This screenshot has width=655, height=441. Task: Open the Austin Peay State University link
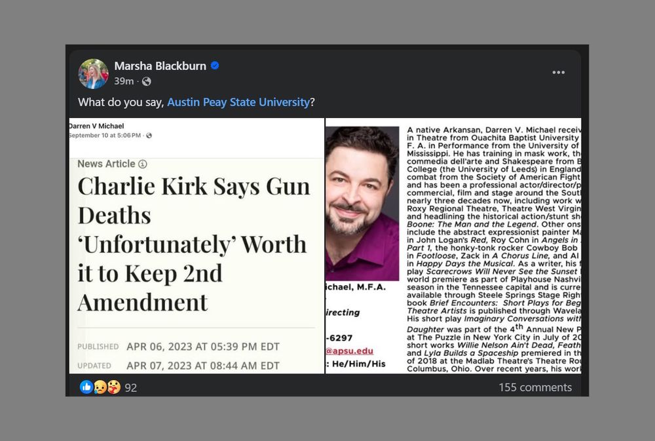(x=238, y=102)
